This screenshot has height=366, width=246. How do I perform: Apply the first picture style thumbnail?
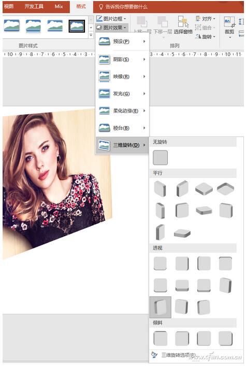point(12,25)
